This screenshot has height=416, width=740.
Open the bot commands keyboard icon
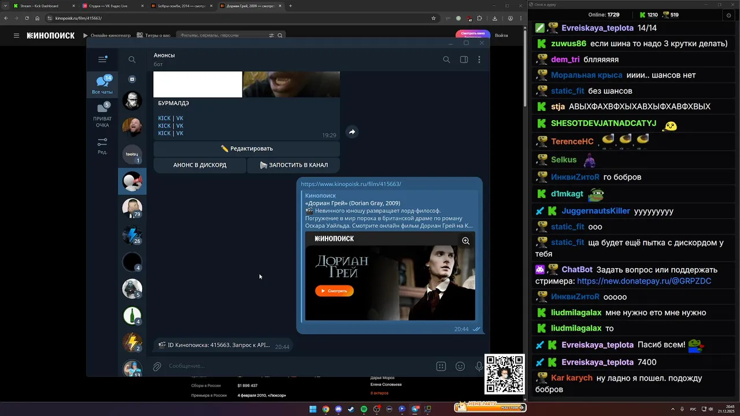pos(441,366)
